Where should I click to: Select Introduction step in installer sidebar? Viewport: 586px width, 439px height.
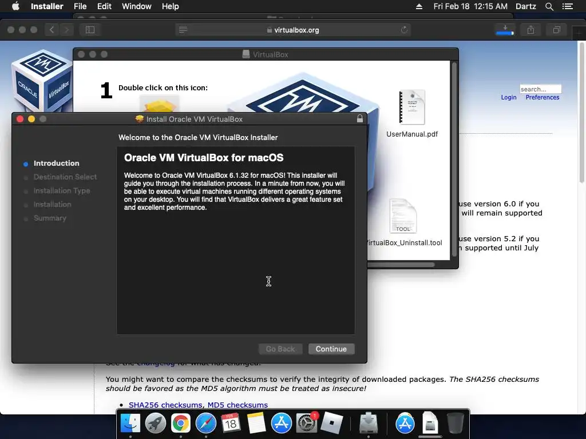point(57,163)
